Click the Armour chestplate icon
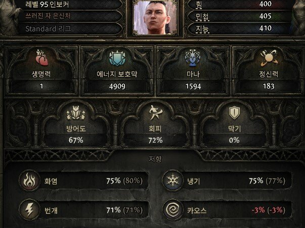Viewport: 305px width, 228px height. (76, 113)
